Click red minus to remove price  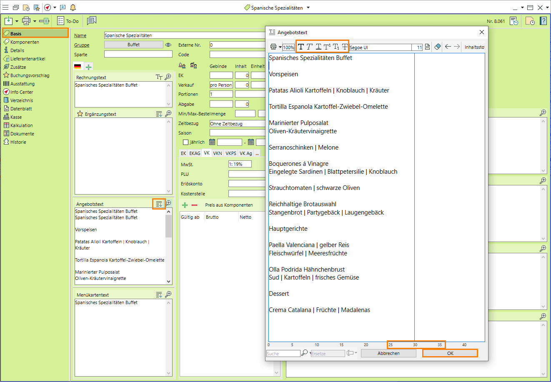[194, 205]
